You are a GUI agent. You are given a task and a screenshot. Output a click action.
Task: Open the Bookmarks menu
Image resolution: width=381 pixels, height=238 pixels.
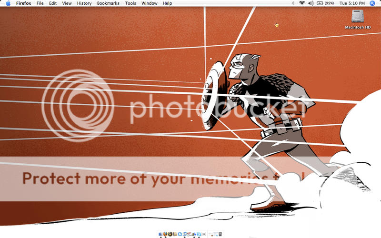coord(108,3)
